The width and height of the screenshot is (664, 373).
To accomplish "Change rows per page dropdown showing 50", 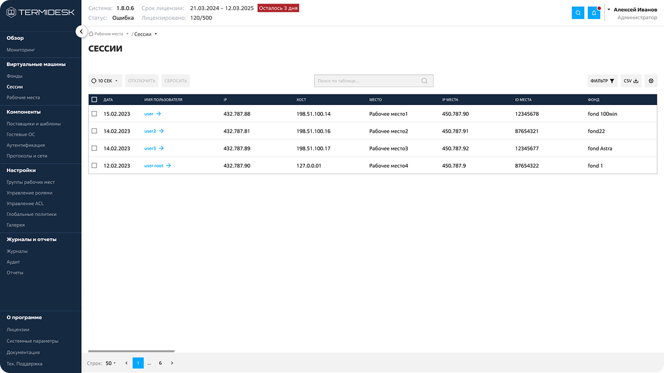I will click(111, 363).
